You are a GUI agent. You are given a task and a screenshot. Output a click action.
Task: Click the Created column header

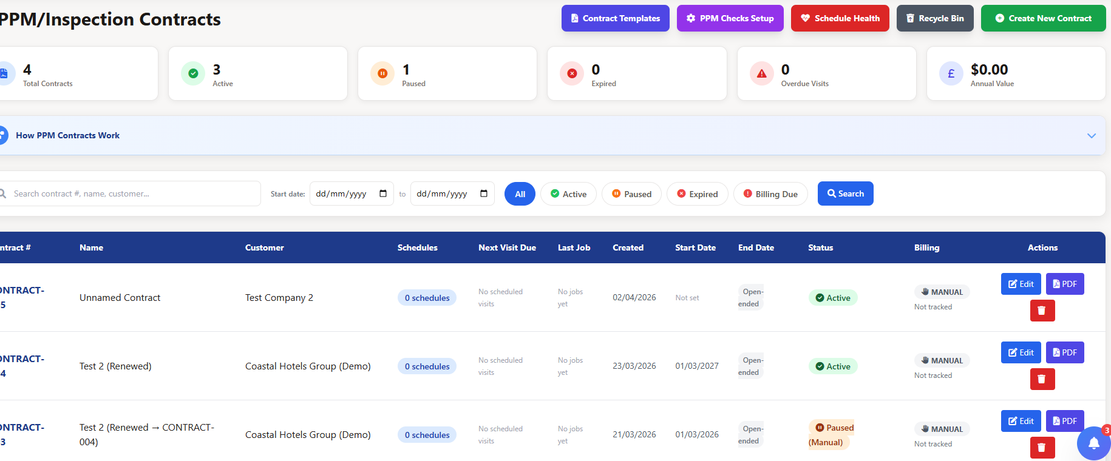point(628,247)
